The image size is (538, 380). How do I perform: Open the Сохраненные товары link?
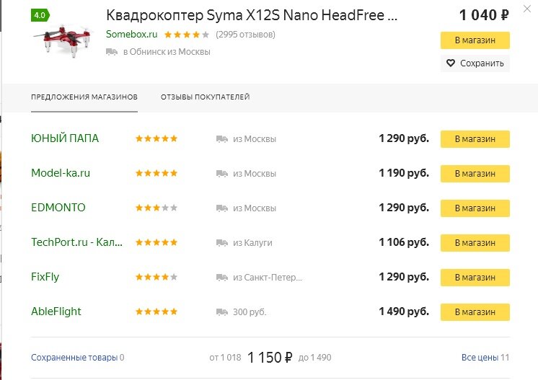[x=74, y=358]
